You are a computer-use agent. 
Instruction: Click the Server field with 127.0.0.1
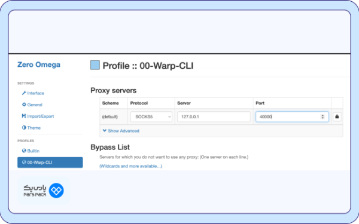(214, 117)
